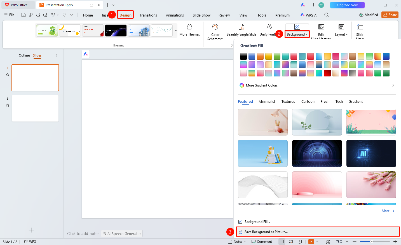Click the print icon in quick toolbar
Image resolution: width=401 pixels, height=245 pixels.
[x=38, y=15]
